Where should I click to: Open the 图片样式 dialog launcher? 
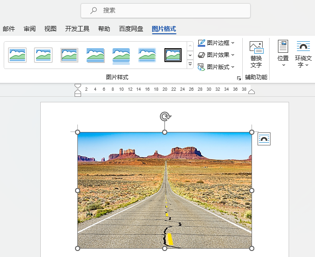pyautogui.click(x=239, y=78)
